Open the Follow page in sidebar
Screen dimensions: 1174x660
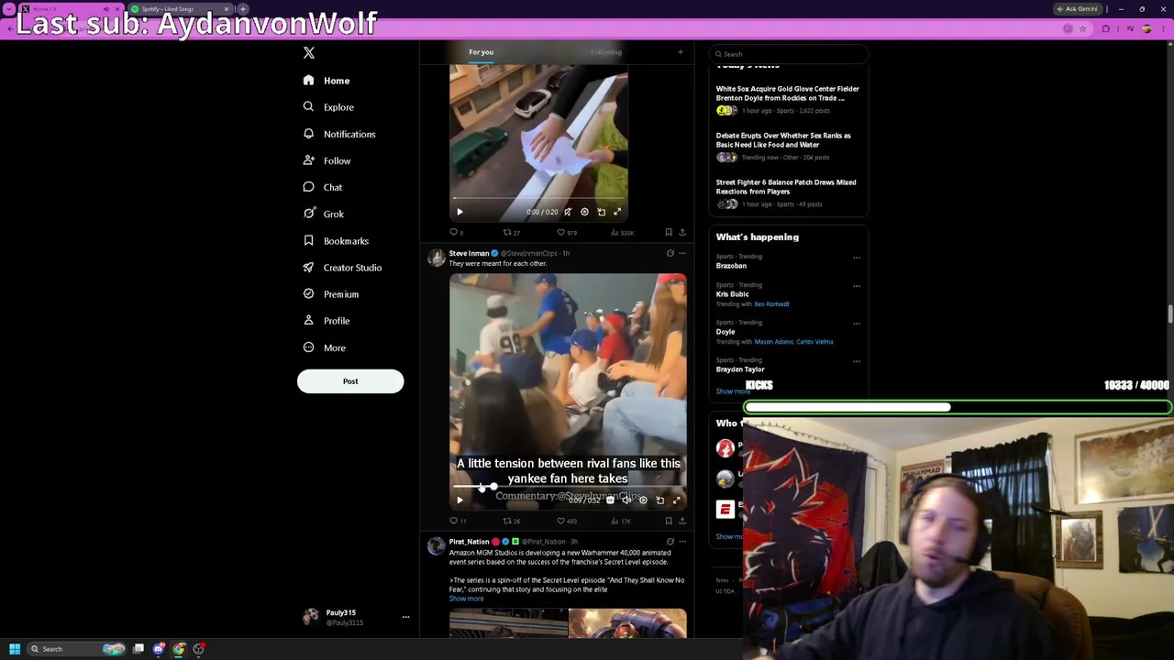[x=327, y=160]
